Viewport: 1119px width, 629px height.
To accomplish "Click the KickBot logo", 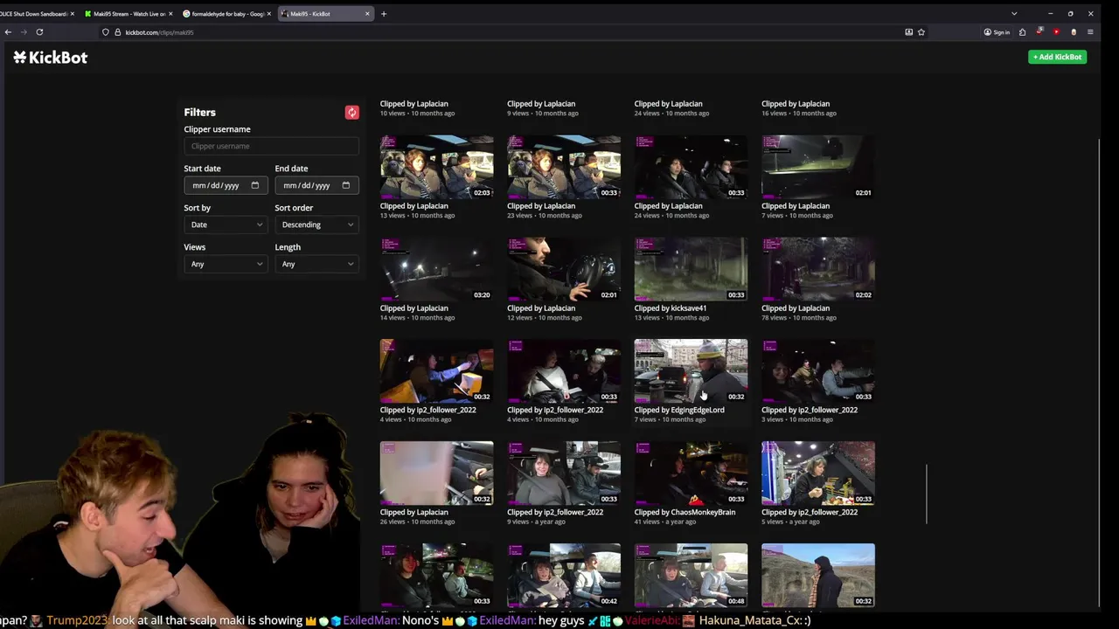I will click(51, 58).
